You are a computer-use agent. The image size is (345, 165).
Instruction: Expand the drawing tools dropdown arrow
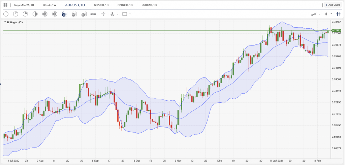pos(118,14)
